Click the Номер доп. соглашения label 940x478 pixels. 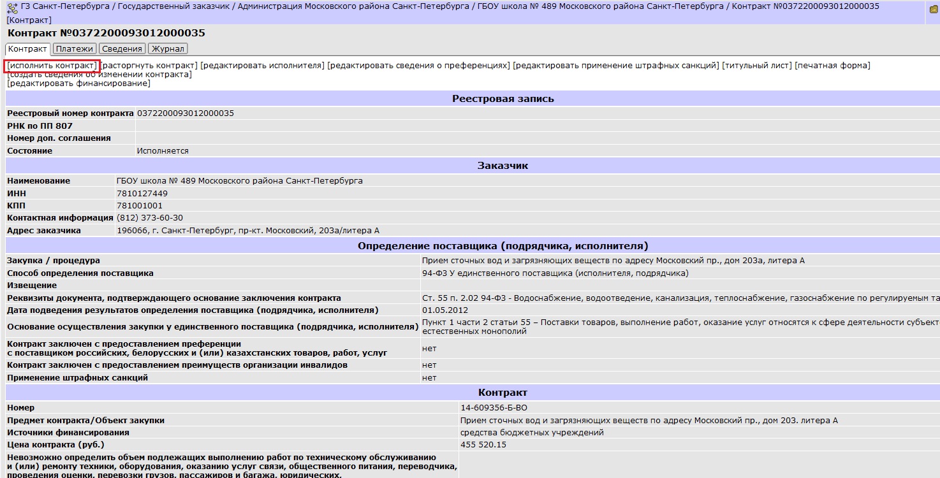coord(59,138)
